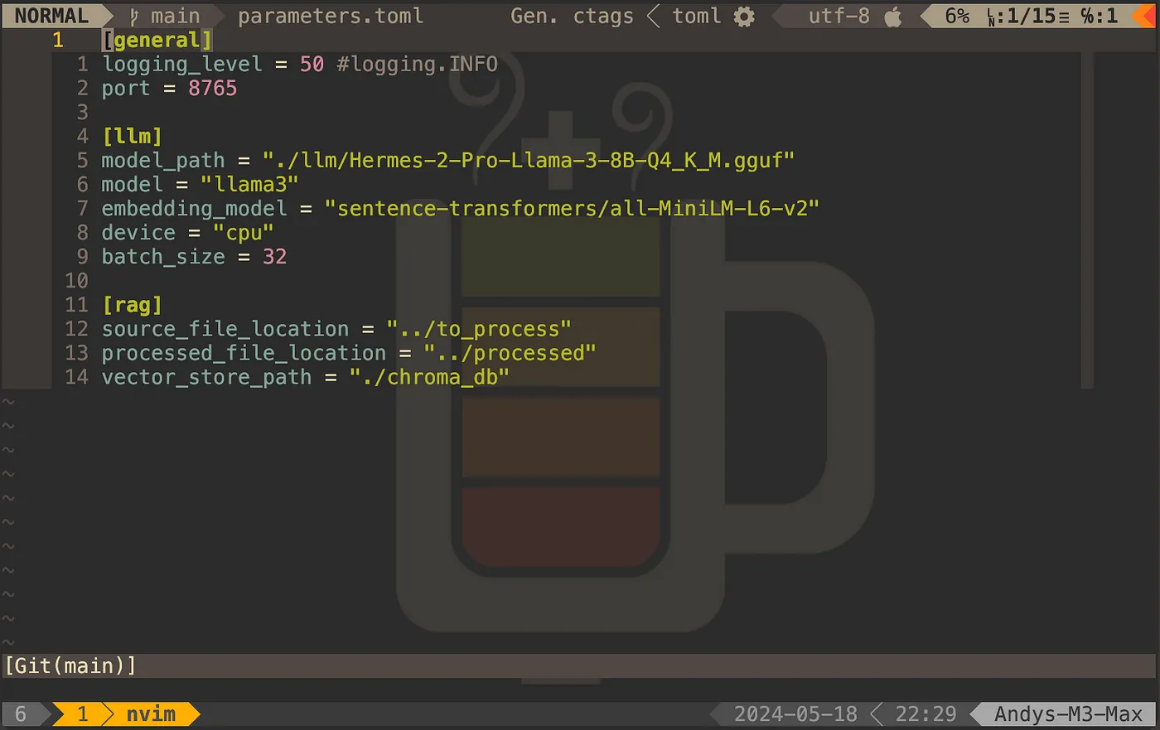Click the Andys-M3-Max hostname segment
This screenshot has width=1160, height=730.
pos(1067,714)
